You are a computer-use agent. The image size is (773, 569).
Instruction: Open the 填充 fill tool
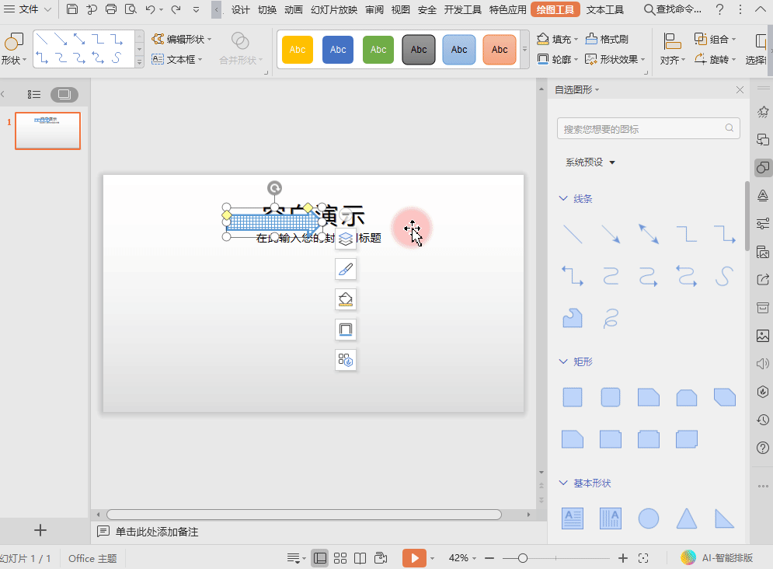(x=557, y=38)
